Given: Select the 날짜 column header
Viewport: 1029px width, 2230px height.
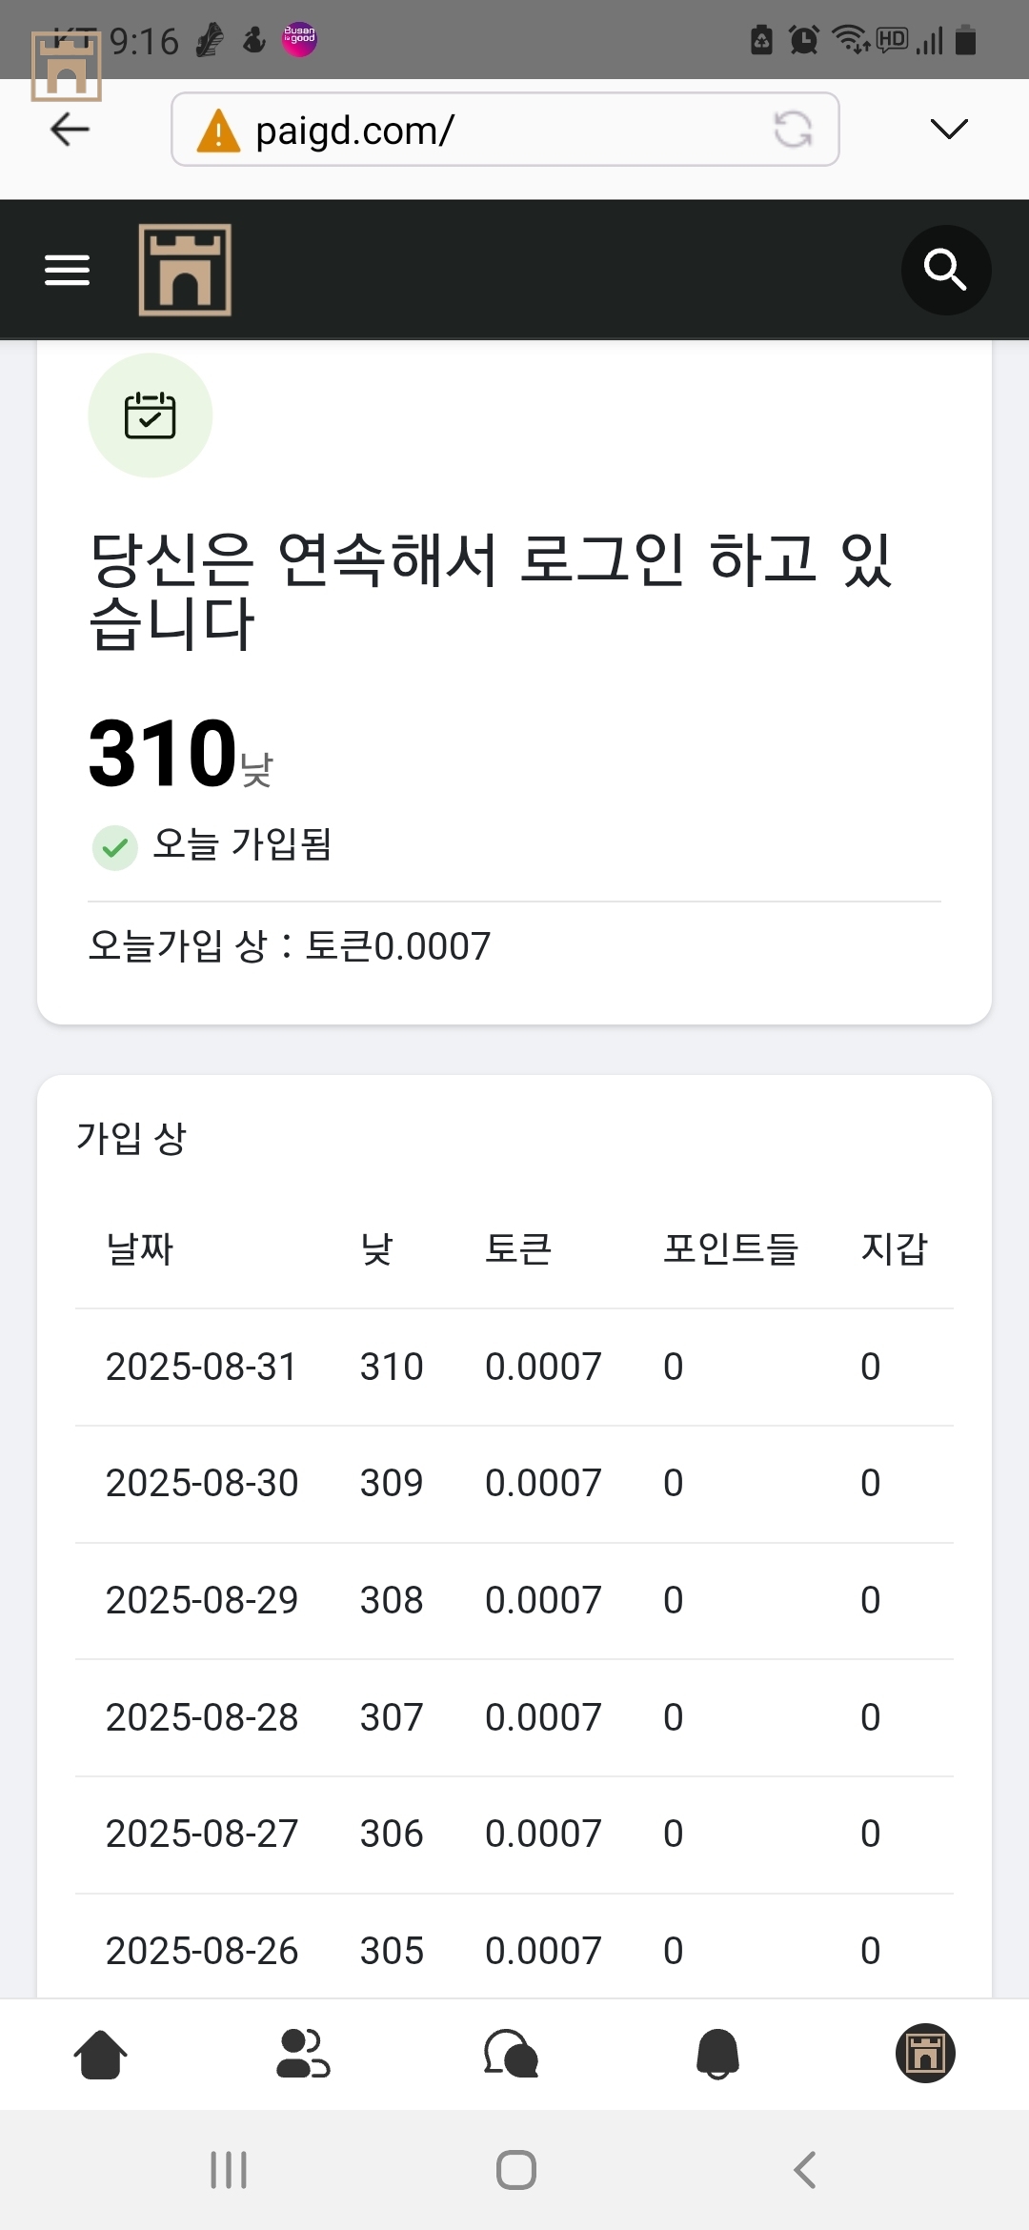Looking at the screenshot, I should click(140, 1248).
